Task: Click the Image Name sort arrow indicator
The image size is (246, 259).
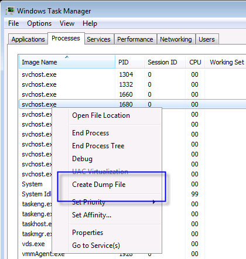Action: point(67,57)
